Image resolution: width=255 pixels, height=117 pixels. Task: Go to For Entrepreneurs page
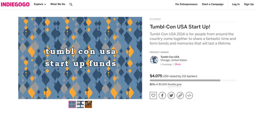point(186,4)
